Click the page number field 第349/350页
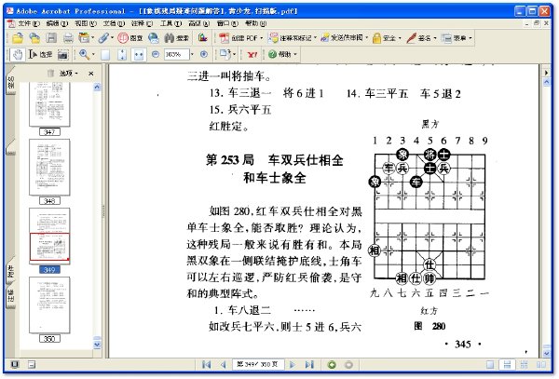 (x=258, y=364)
